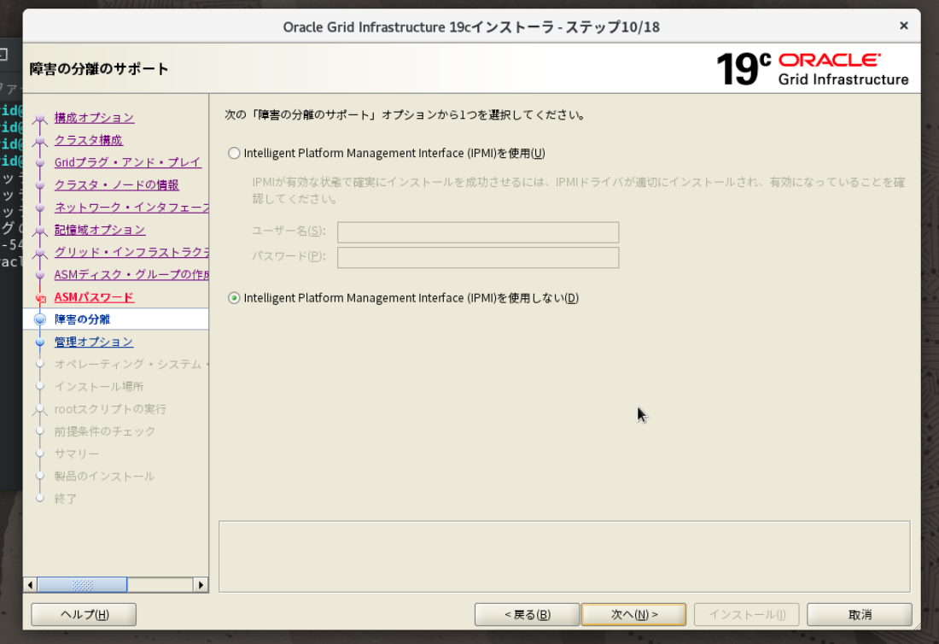The height and width of the screenshot is (644, 939).
Task: Click the step marker beside 構成オプション
Action: pyautogui.click(x=40, y=119)
